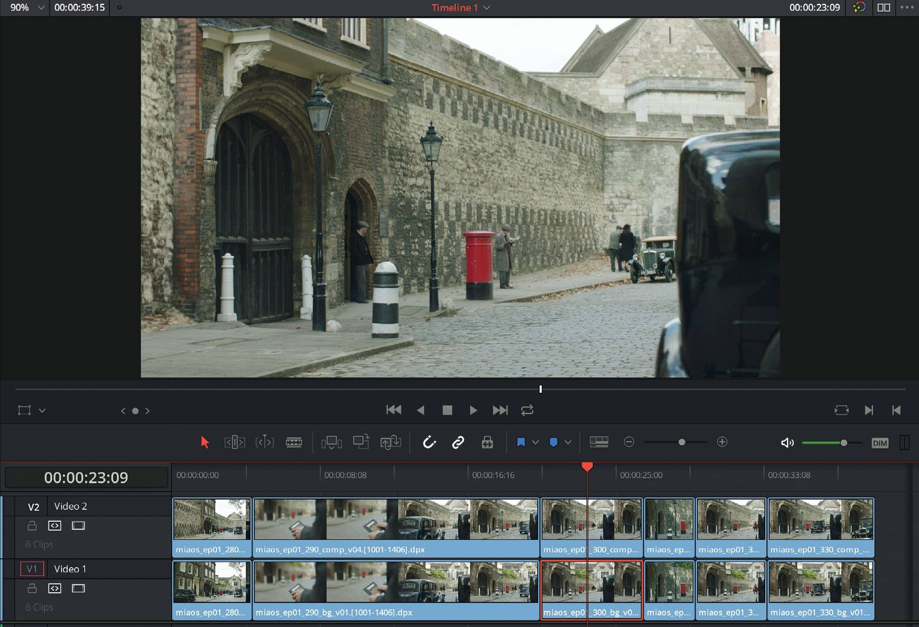Go to last frame of timeline

[x=500, y=410]
